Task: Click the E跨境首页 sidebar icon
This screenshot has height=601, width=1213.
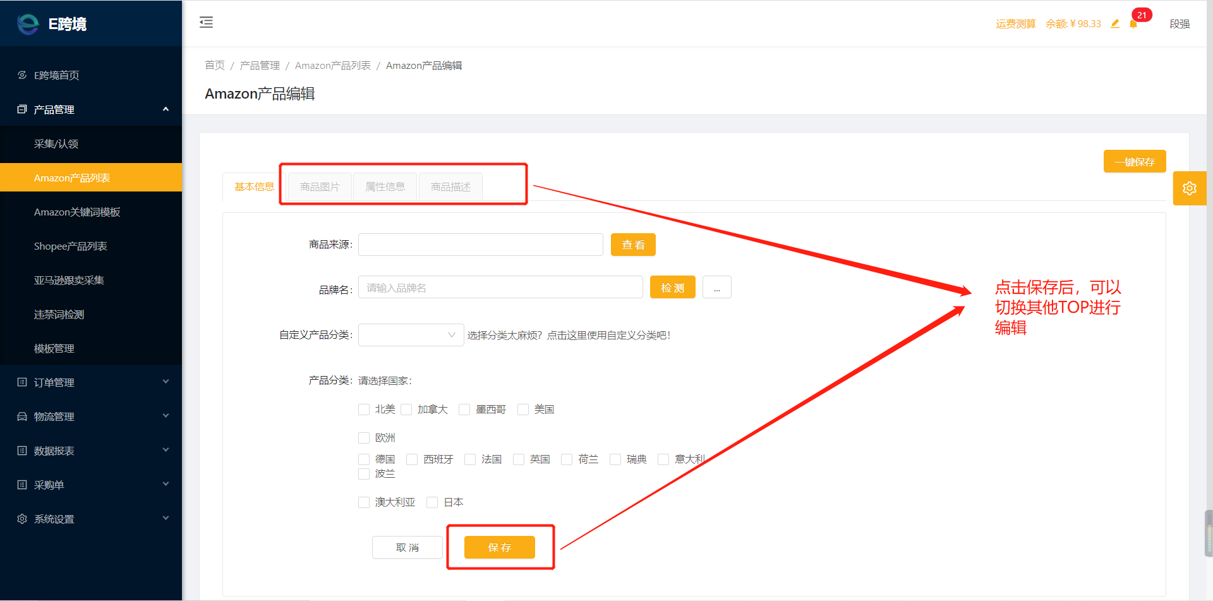Action: [22, 75]
